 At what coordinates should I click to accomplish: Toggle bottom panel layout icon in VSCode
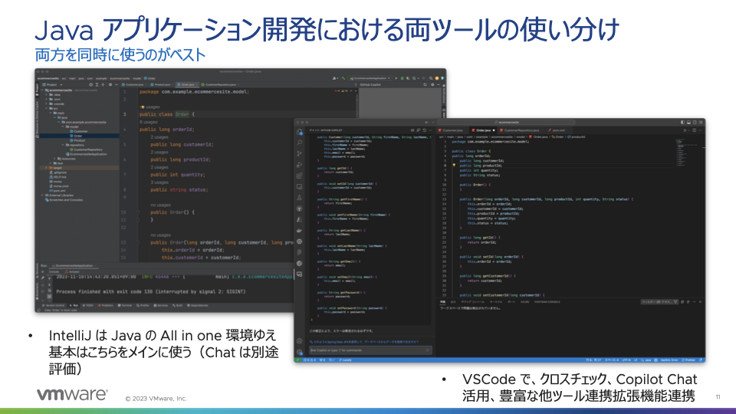point(688,122)
